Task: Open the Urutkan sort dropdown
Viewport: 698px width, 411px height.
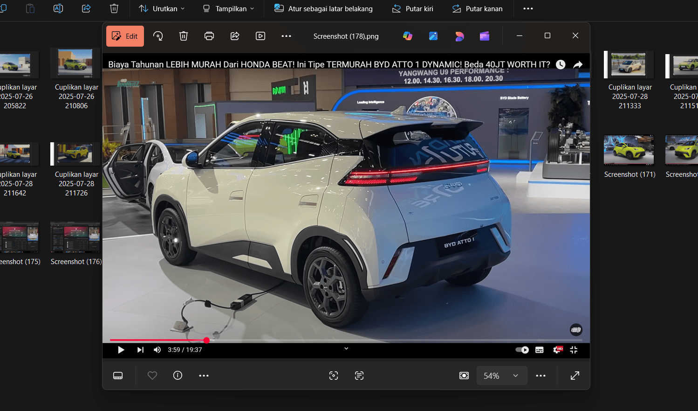Action: click(x=162, y=8)
